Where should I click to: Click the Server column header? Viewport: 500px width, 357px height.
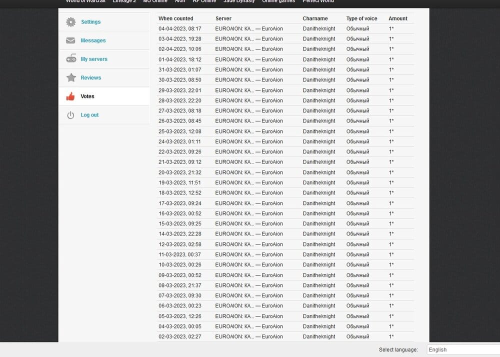click(223, 18)
